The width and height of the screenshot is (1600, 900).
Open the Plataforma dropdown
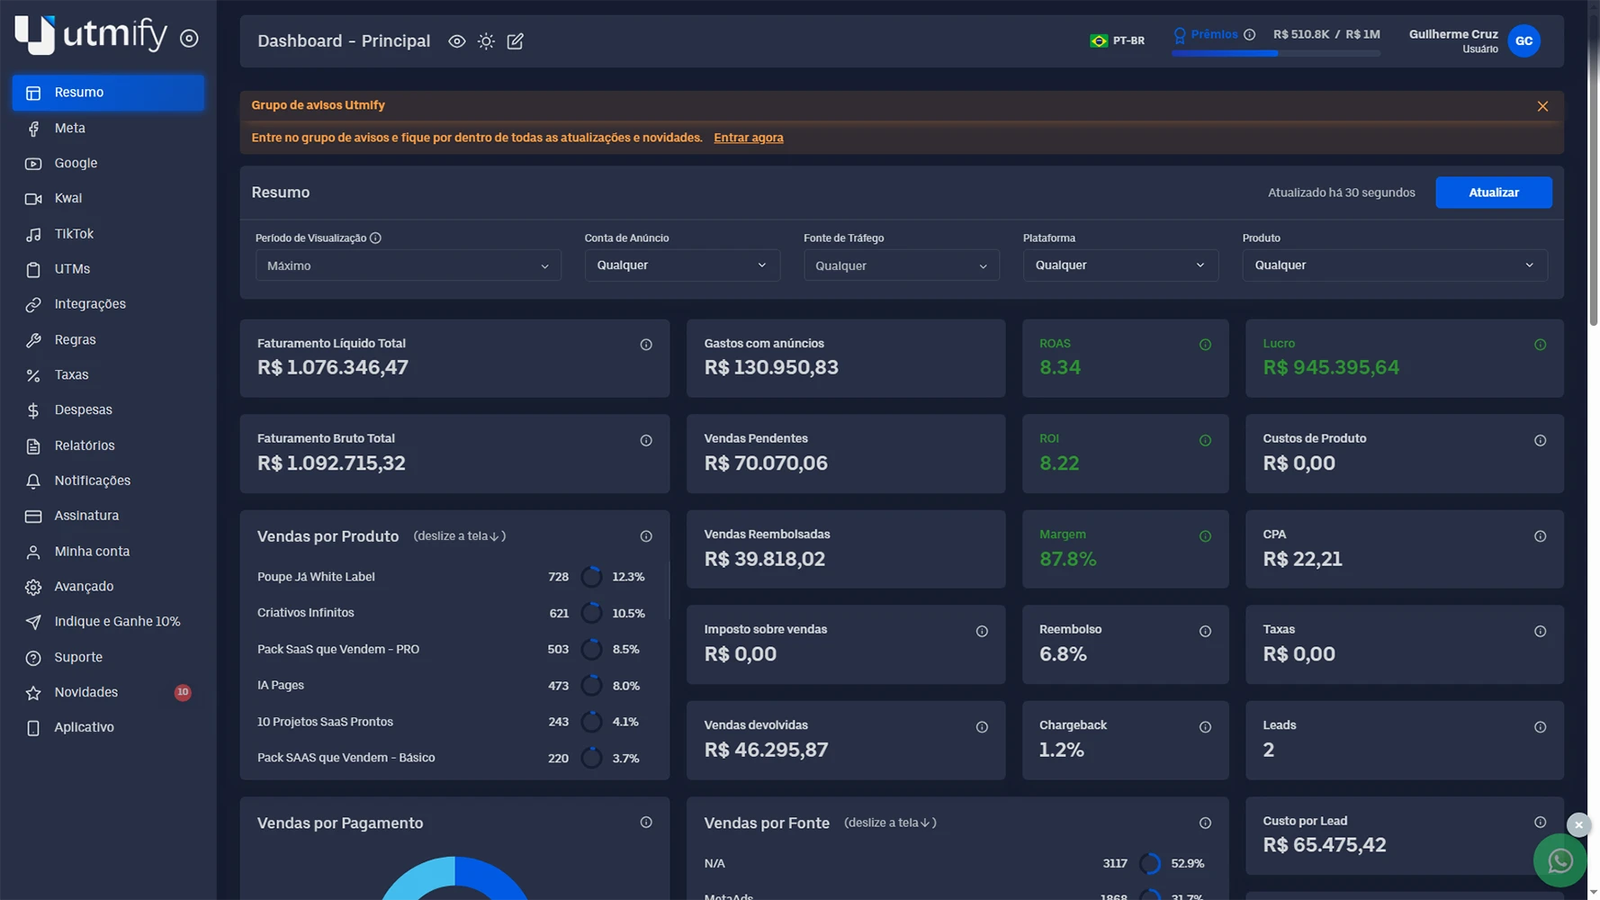pos(1120,265)
